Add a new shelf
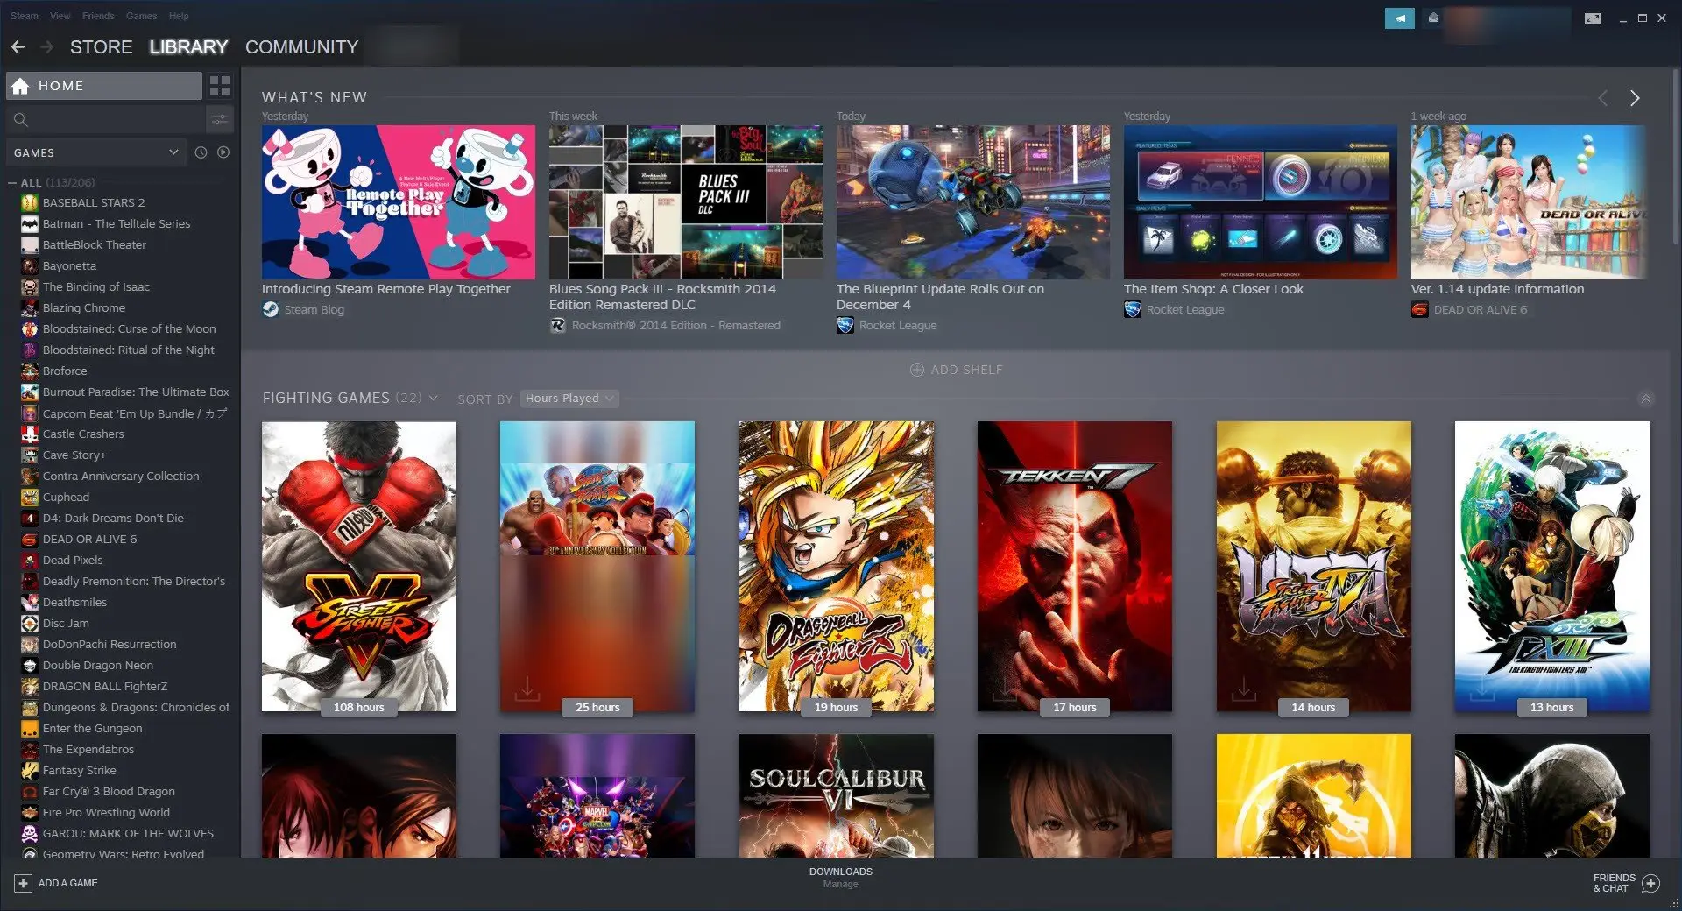 tap(957, 370)
